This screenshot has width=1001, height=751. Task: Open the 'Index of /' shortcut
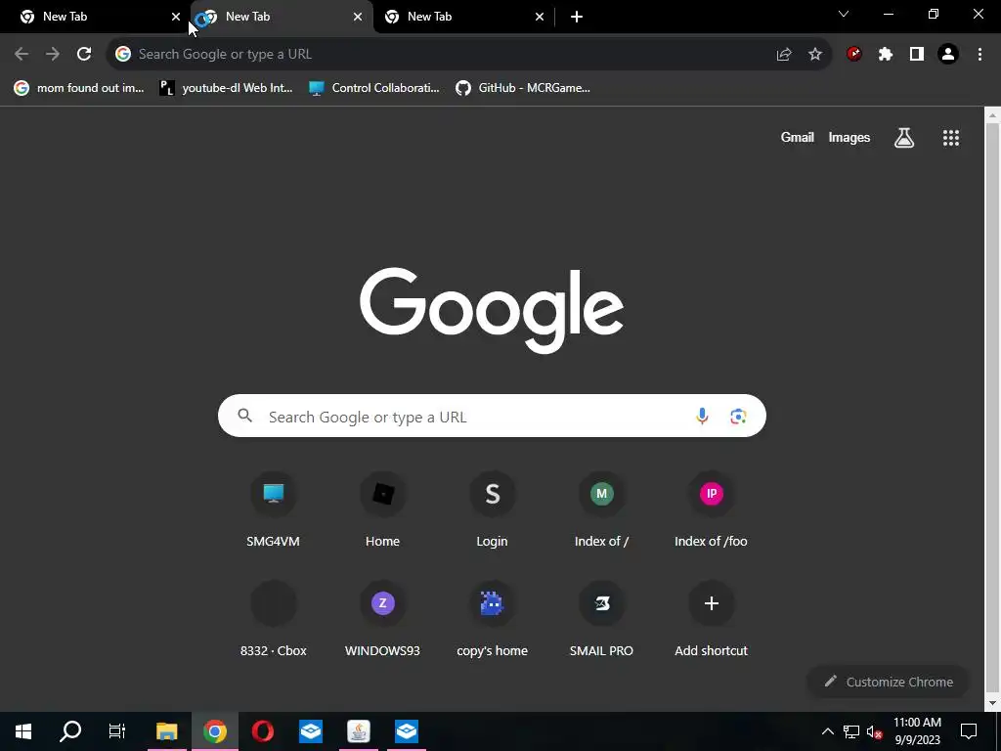601,511
